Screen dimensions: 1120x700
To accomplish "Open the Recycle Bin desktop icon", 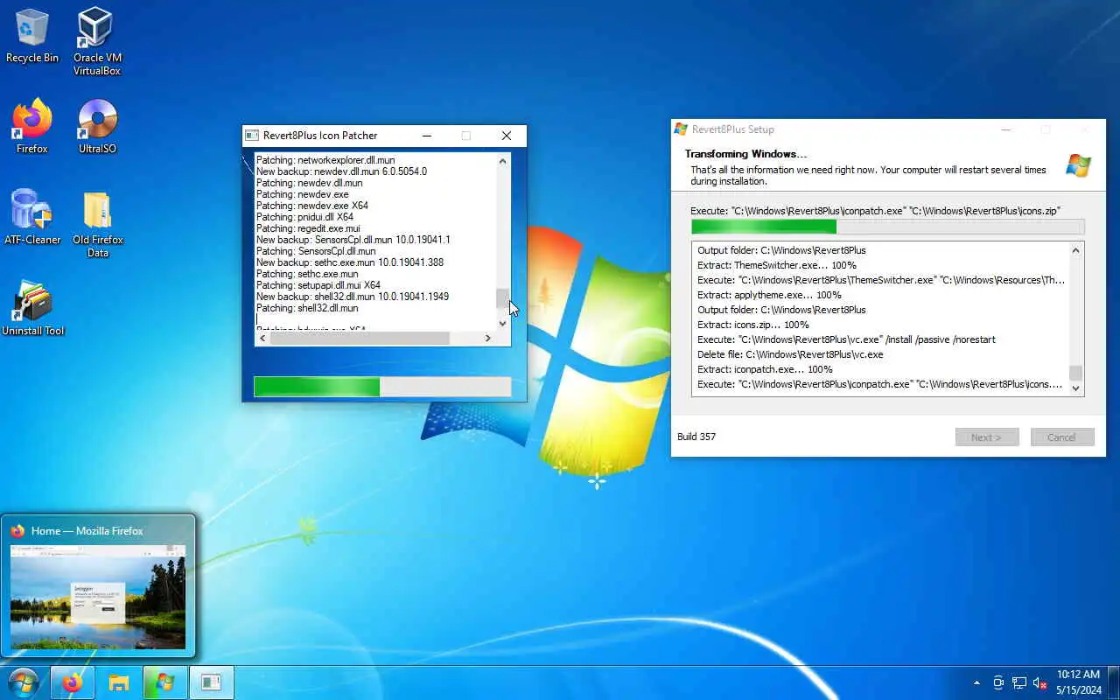I will tap(32, 35).
